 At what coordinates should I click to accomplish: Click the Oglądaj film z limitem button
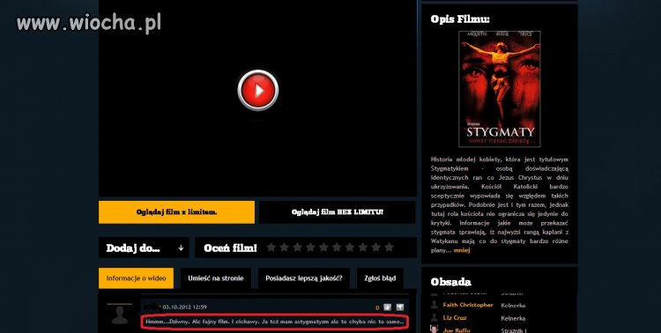[x=176, y=212]
